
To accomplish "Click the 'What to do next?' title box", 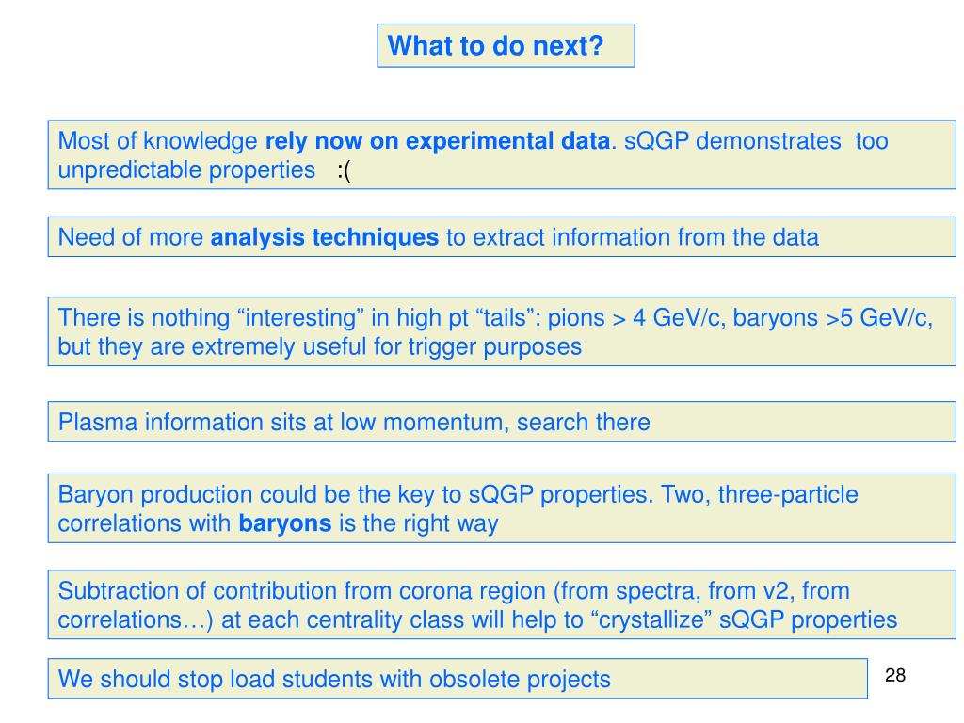I will [506, 45].
